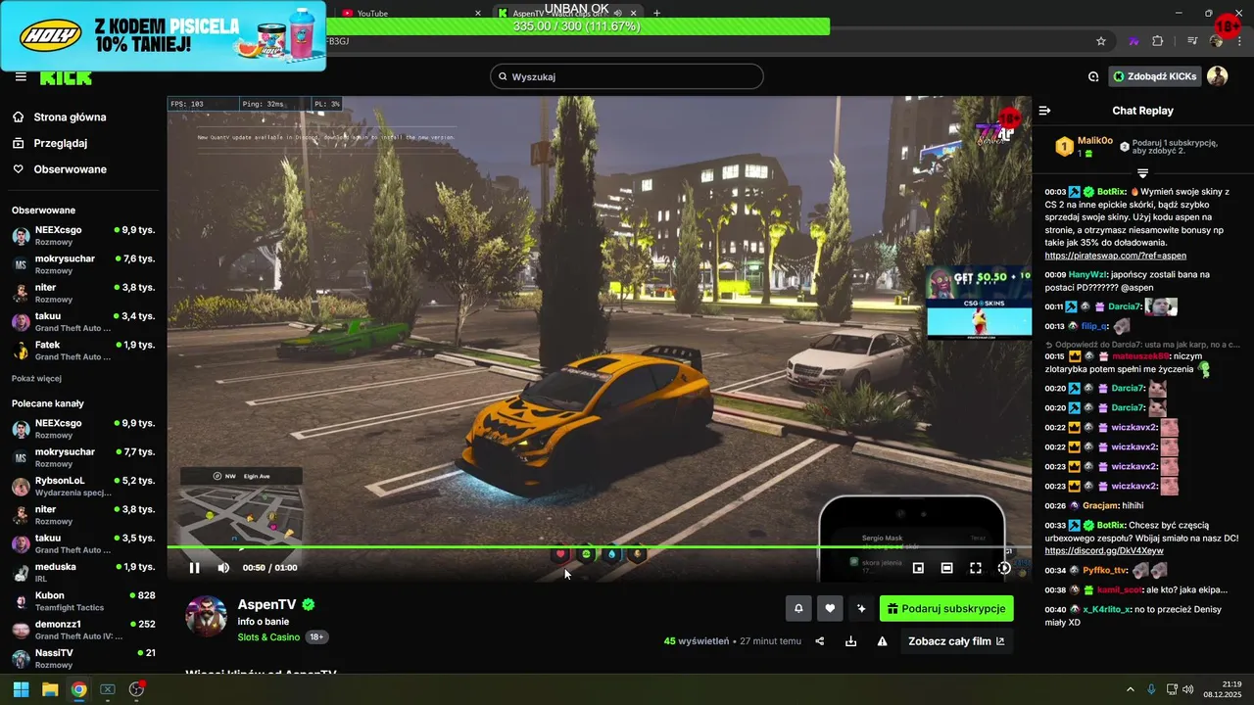This screenshot has height=705, width=1254.
Task: Click HanyWzl username in chat
Action: click(1087, 275)
